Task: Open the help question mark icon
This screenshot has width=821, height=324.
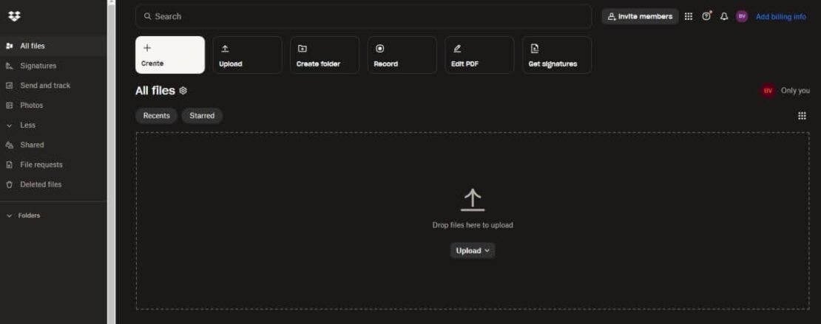Action: coord(706,17)
